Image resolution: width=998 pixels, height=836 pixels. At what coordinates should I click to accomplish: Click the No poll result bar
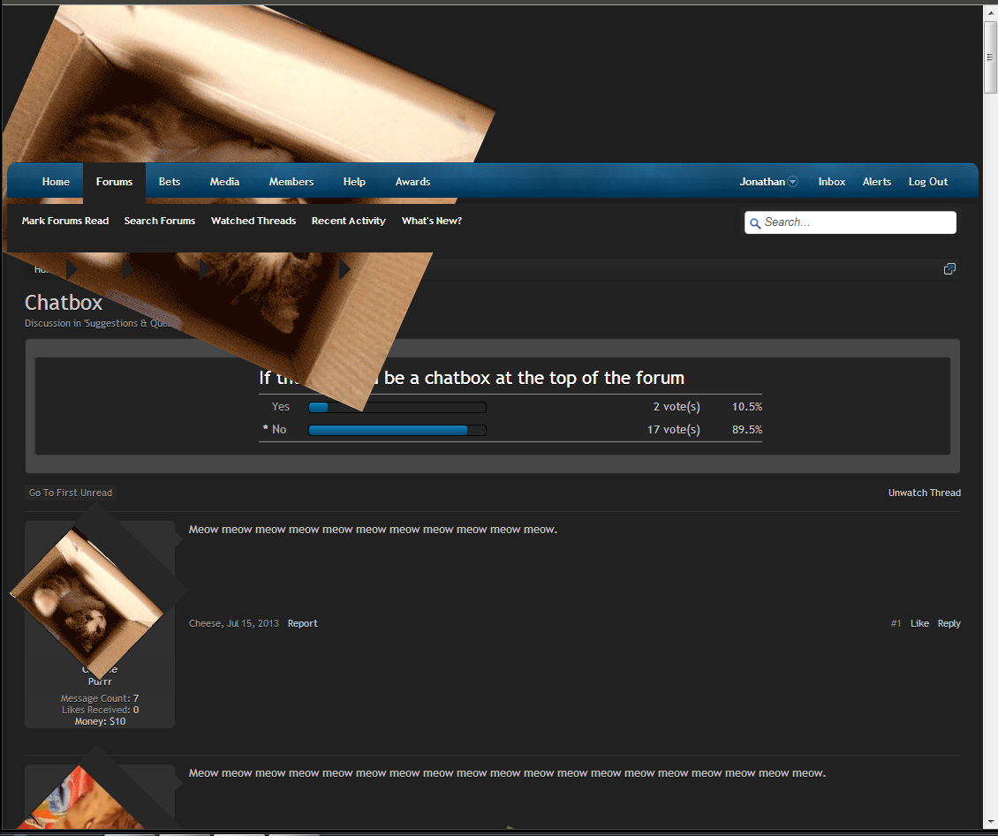(x=397, y=430)
